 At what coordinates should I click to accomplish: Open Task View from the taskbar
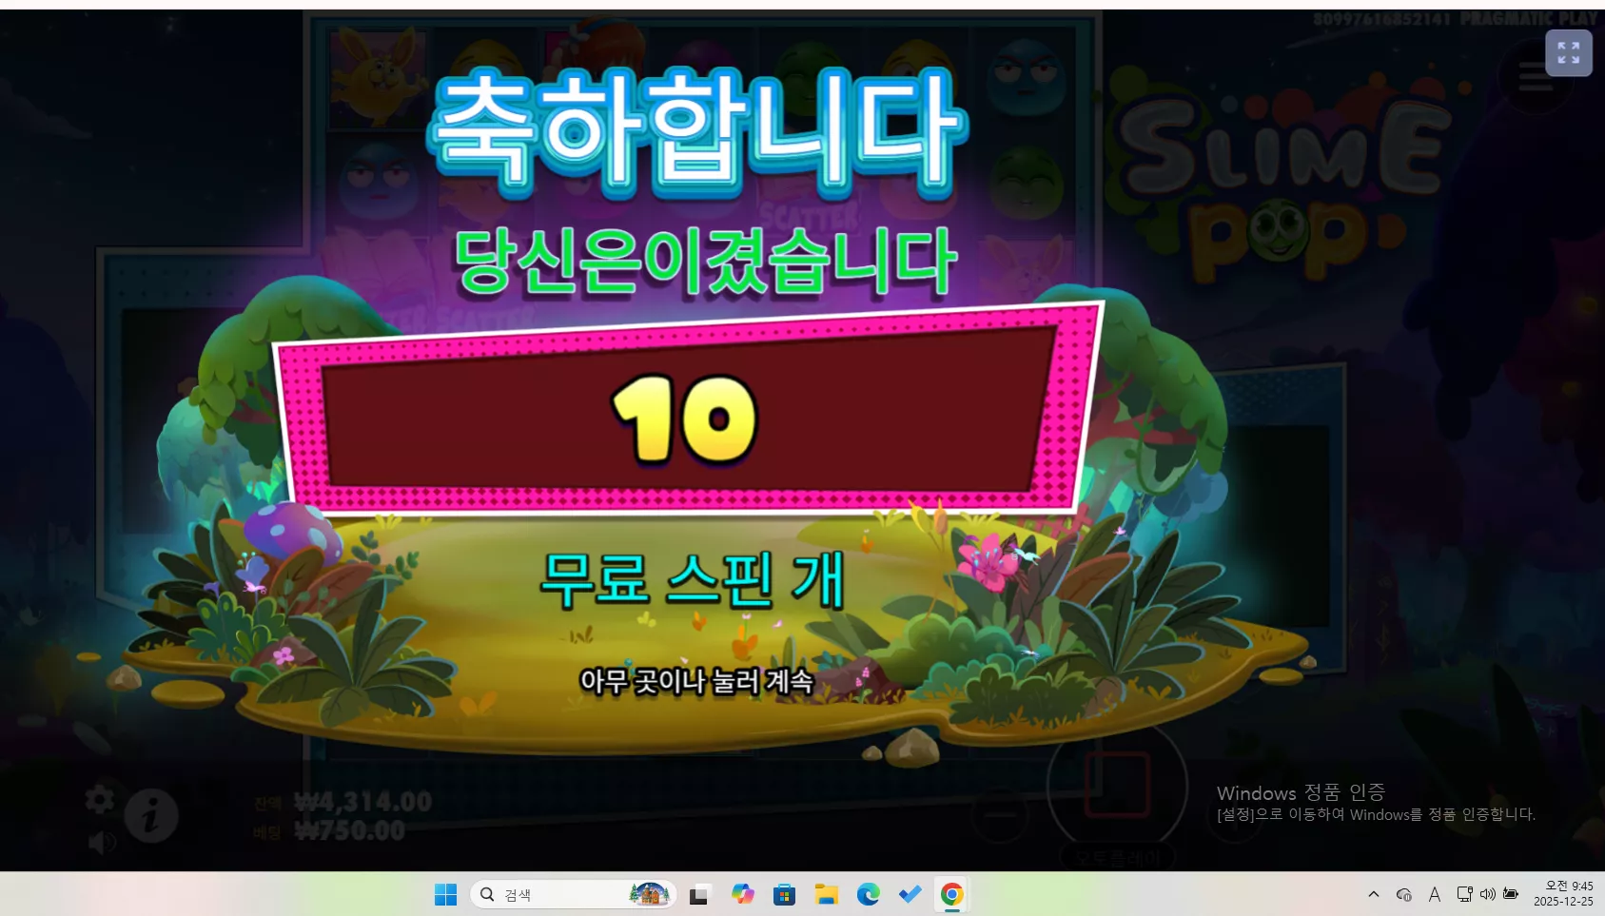[699, 894]
